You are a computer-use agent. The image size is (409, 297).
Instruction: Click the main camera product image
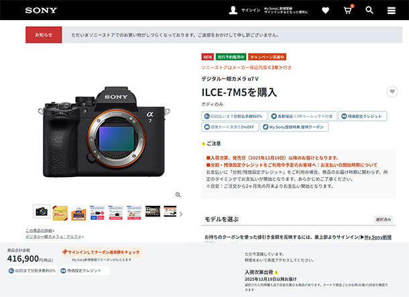pos(105,132)
